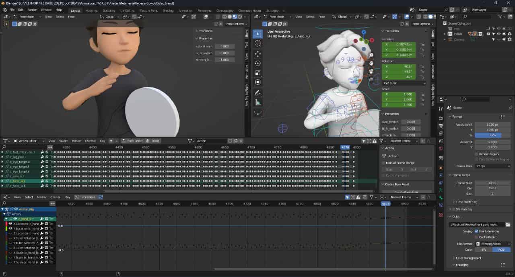Select the Rotate tool in viewport toolbar
The image size is (515, 277).
tap(258, 63)
